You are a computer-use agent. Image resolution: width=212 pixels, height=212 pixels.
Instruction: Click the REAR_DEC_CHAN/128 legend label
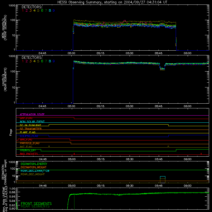35,171
